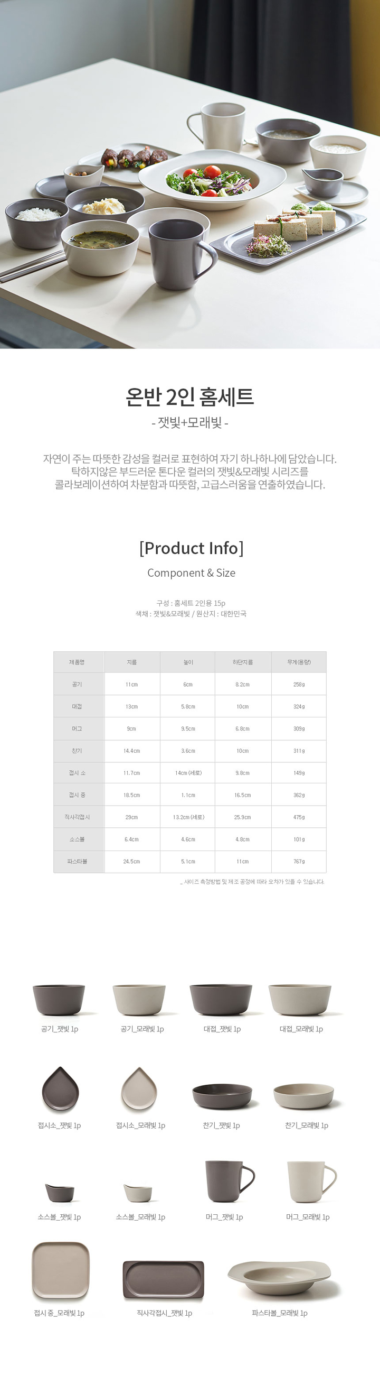380x1394 pixels.
Task: Click the 찬기_잿빛 shallow dish image
Action: coord(222,1096)
